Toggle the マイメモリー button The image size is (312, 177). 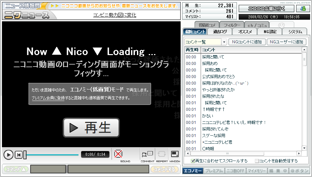click(x=257, y=171)
